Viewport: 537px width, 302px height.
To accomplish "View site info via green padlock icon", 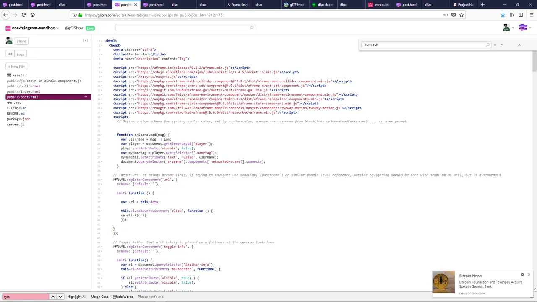I will [80, 15].
